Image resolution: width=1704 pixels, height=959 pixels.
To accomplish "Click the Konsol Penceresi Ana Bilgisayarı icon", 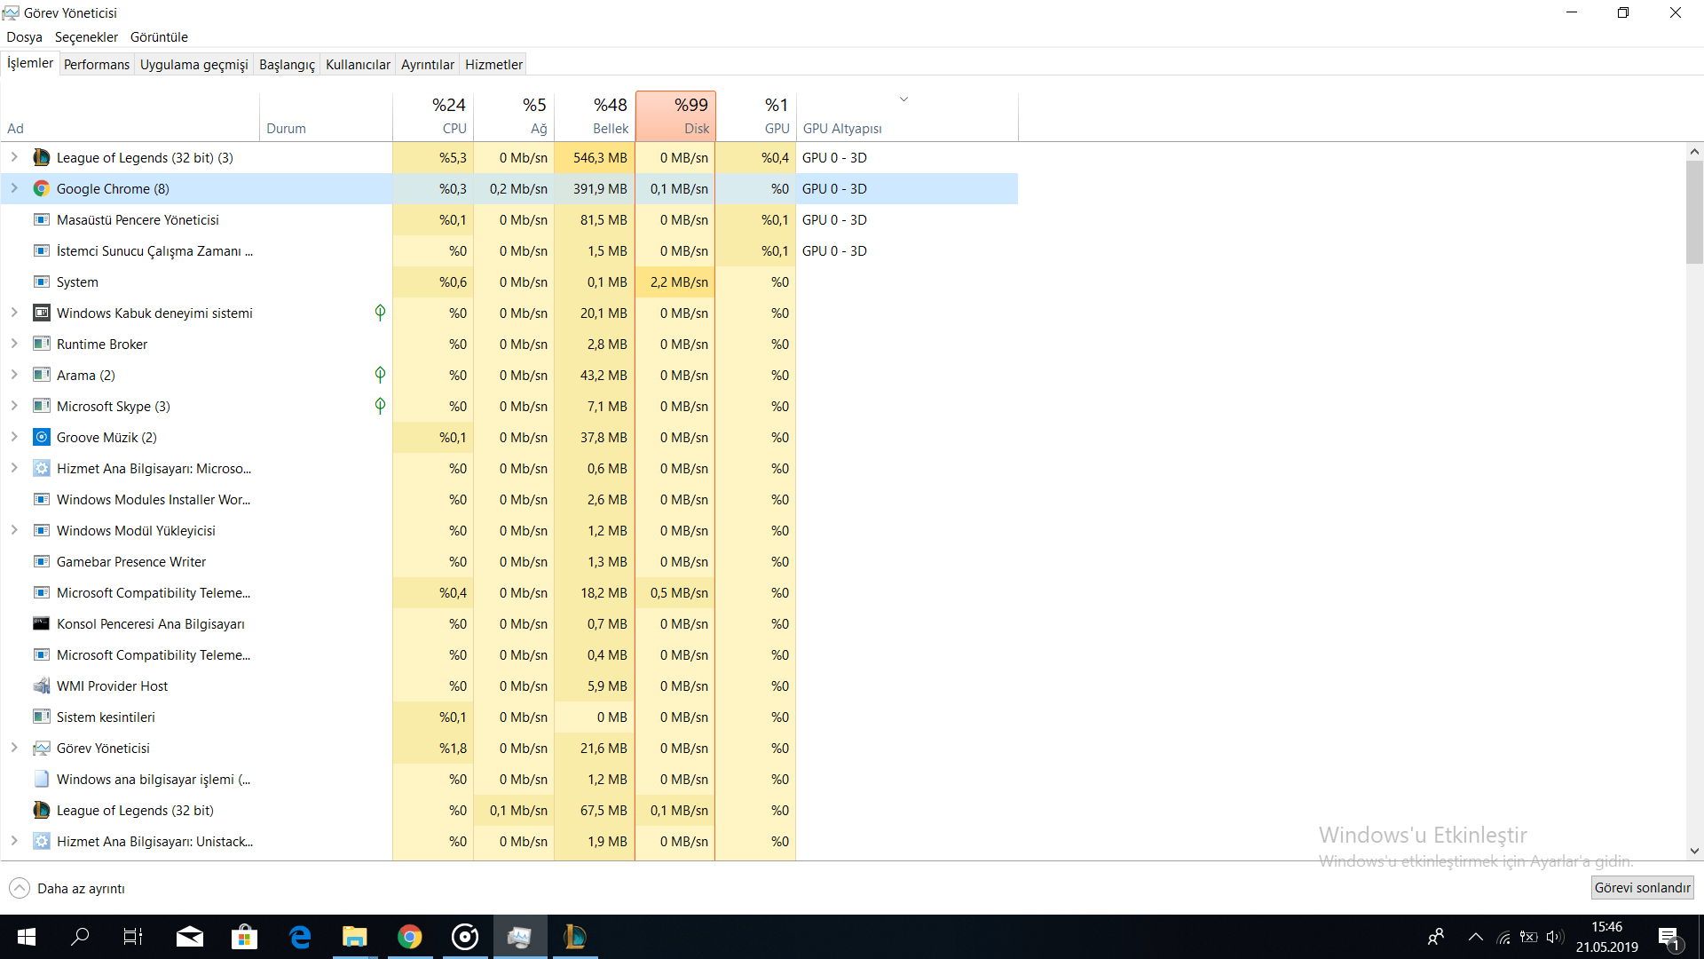I will [x=41, y=624].
